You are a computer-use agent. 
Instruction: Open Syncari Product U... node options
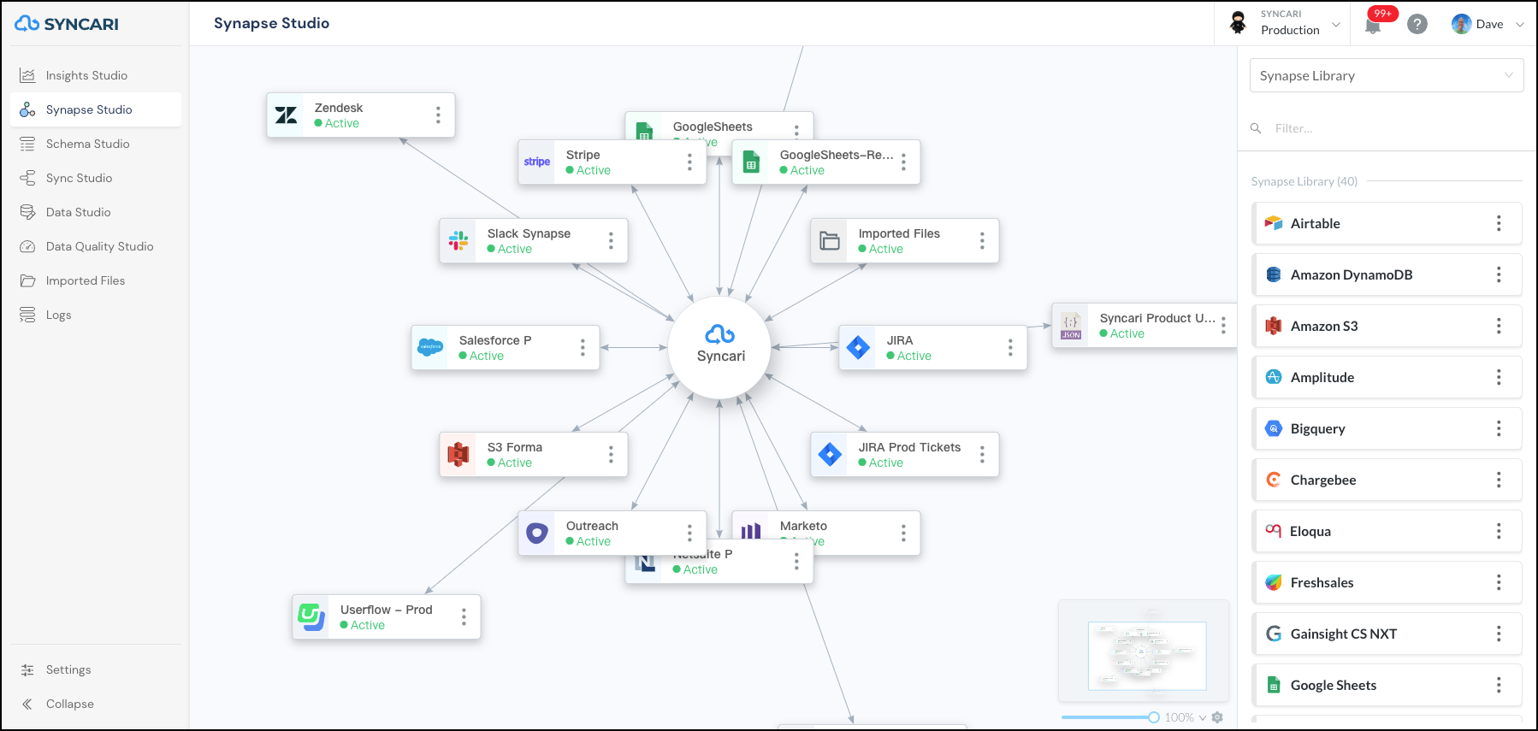(1223, 326)
